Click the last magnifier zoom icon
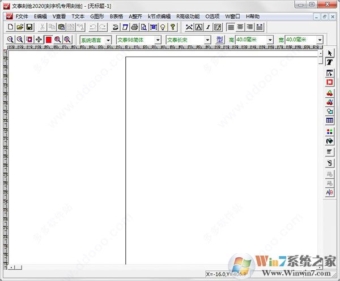340x281 pixels. click(x=67, y=40)
